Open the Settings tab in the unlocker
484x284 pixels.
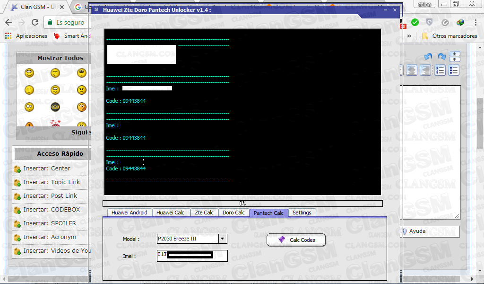[302, 213]
